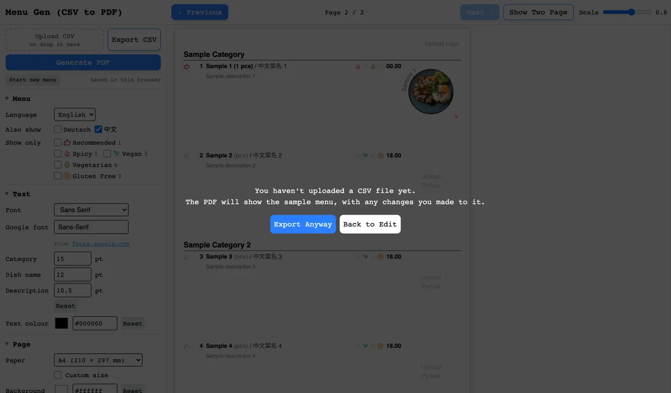This screenshot has height=393, width=671.
Task: Click Start new menu
Action: [33, 80]
